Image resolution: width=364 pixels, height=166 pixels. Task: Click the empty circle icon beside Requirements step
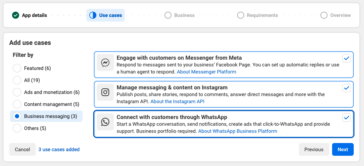[241, 15]
